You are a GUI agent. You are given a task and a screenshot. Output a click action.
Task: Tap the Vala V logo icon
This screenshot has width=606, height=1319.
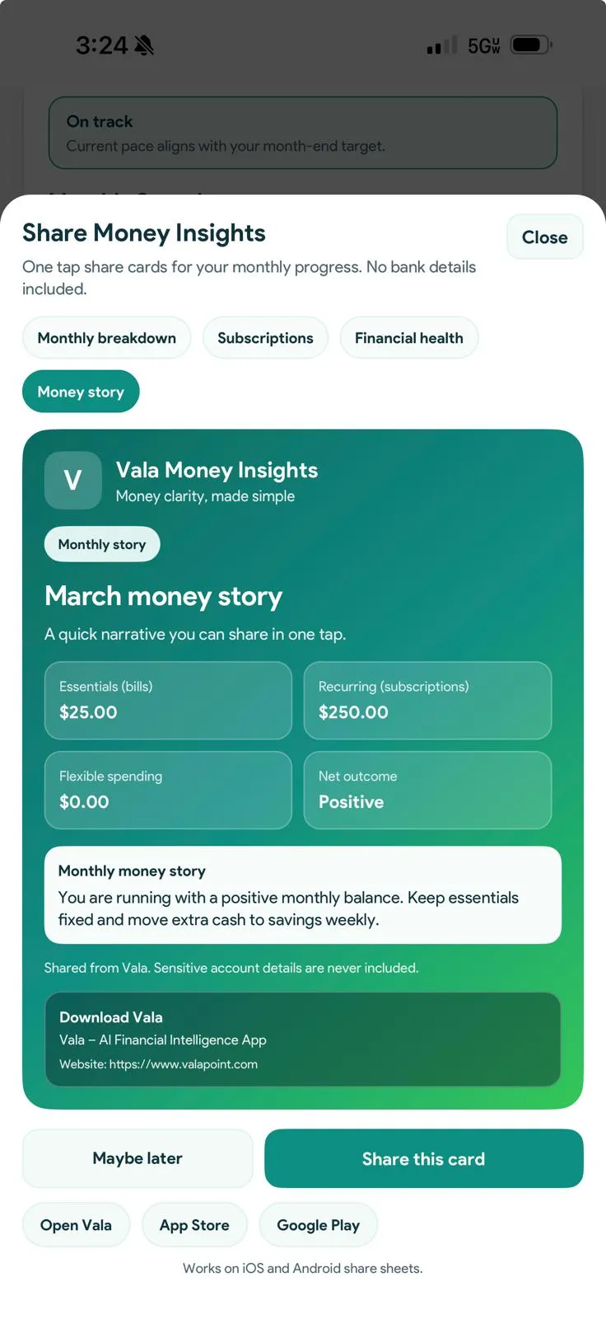tap(72, 480)
